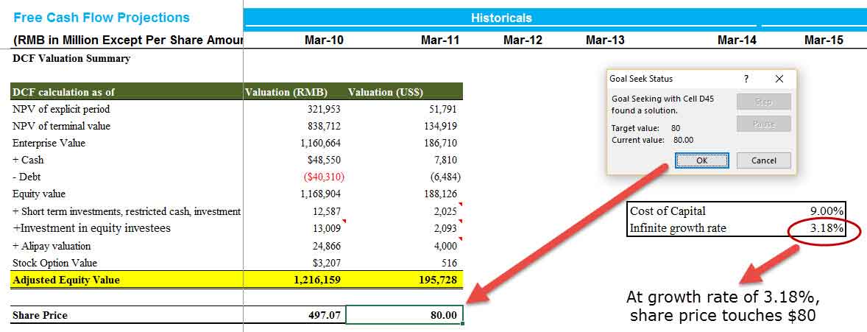The image size is (867, 332).
Task: Click the Cost of Capital label cell
Action: click(x=668, y=211)
